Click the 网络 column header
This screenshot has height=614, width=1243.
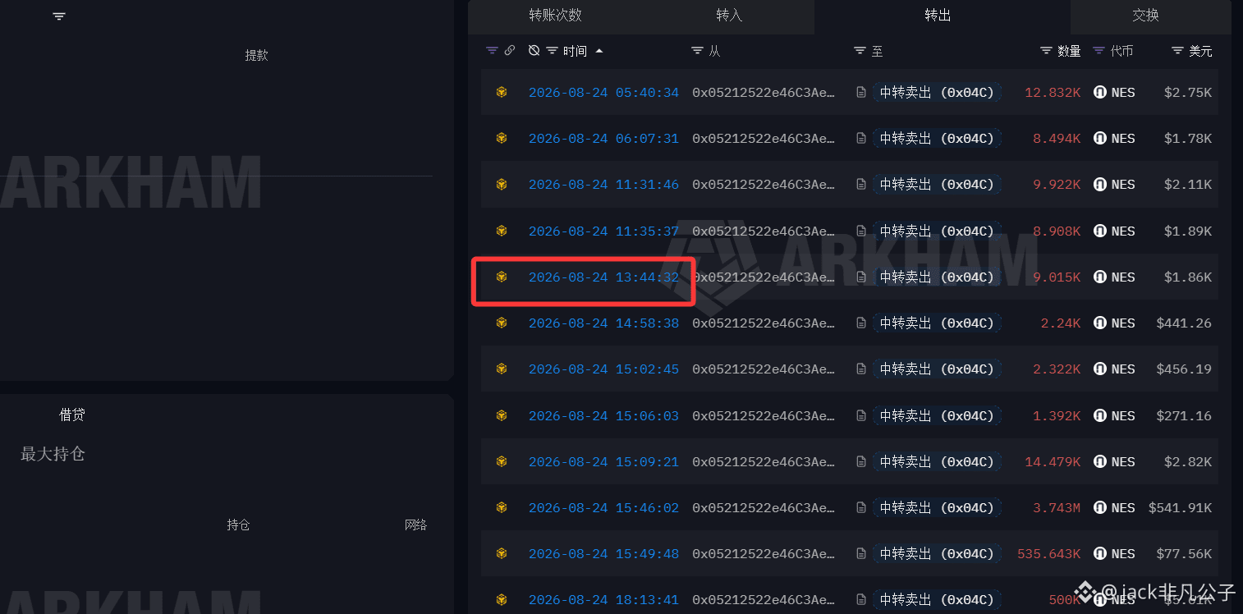click(416, 525)
